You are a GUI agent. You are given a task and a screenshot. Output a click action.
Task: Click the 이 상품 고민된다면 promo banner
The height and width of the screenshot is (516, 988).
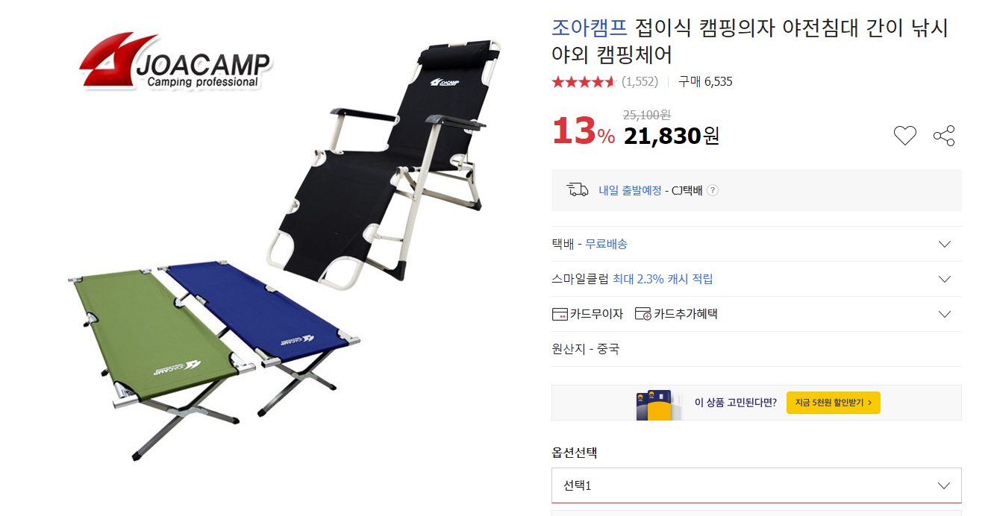click(x=756, y=403)
